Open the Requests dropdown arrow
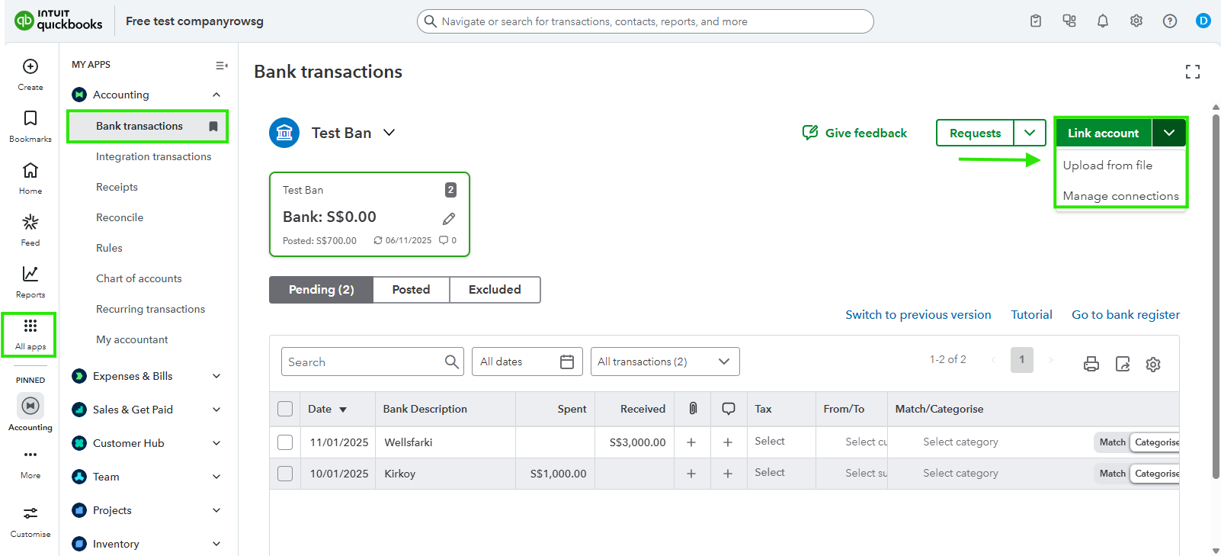Screen dimensions: 1221x556 coord(1030,133)
